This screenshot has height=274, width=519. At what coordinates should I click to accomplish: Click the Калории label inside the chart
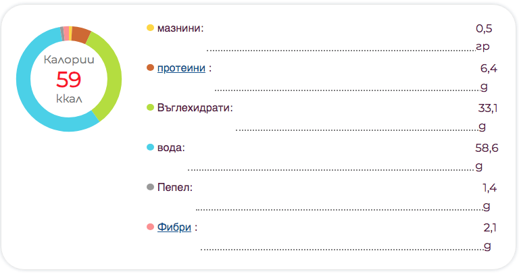pos(68,60)
